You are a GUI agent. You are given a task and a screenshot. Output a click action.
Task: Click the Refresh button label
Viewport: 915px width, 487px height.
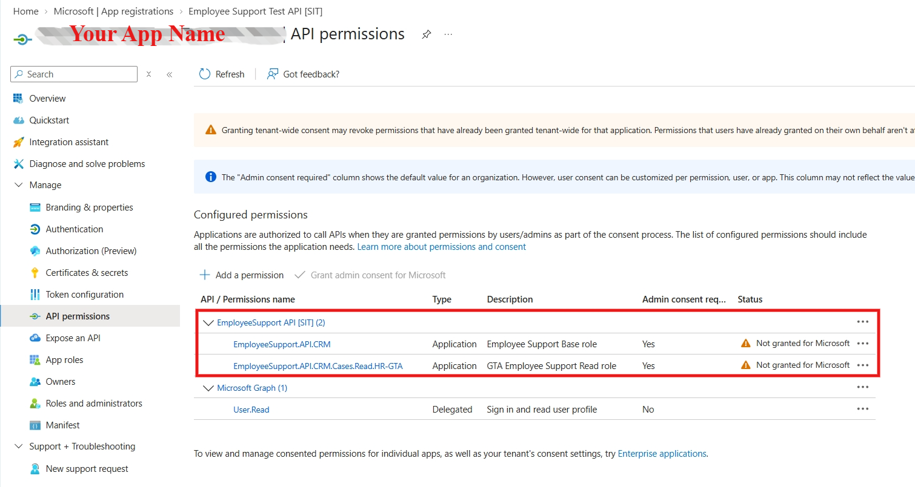230,74
